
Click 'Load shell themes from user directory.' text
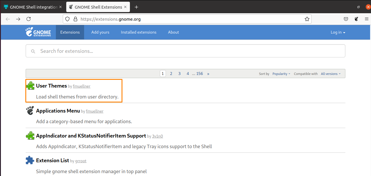pos(77,97)
